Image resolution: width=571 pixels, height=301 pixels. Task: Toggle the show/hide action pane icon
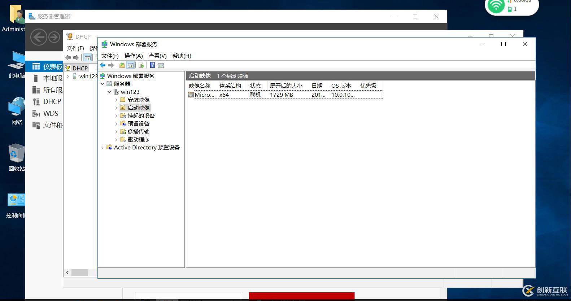pos(161,65)
